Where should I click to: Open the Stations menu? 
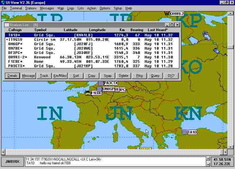pos(31,8)
